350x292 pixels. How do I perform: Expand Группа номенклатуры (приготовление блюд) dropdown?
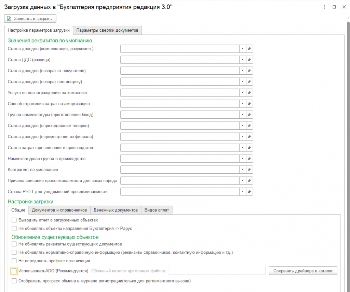[243, 115]
